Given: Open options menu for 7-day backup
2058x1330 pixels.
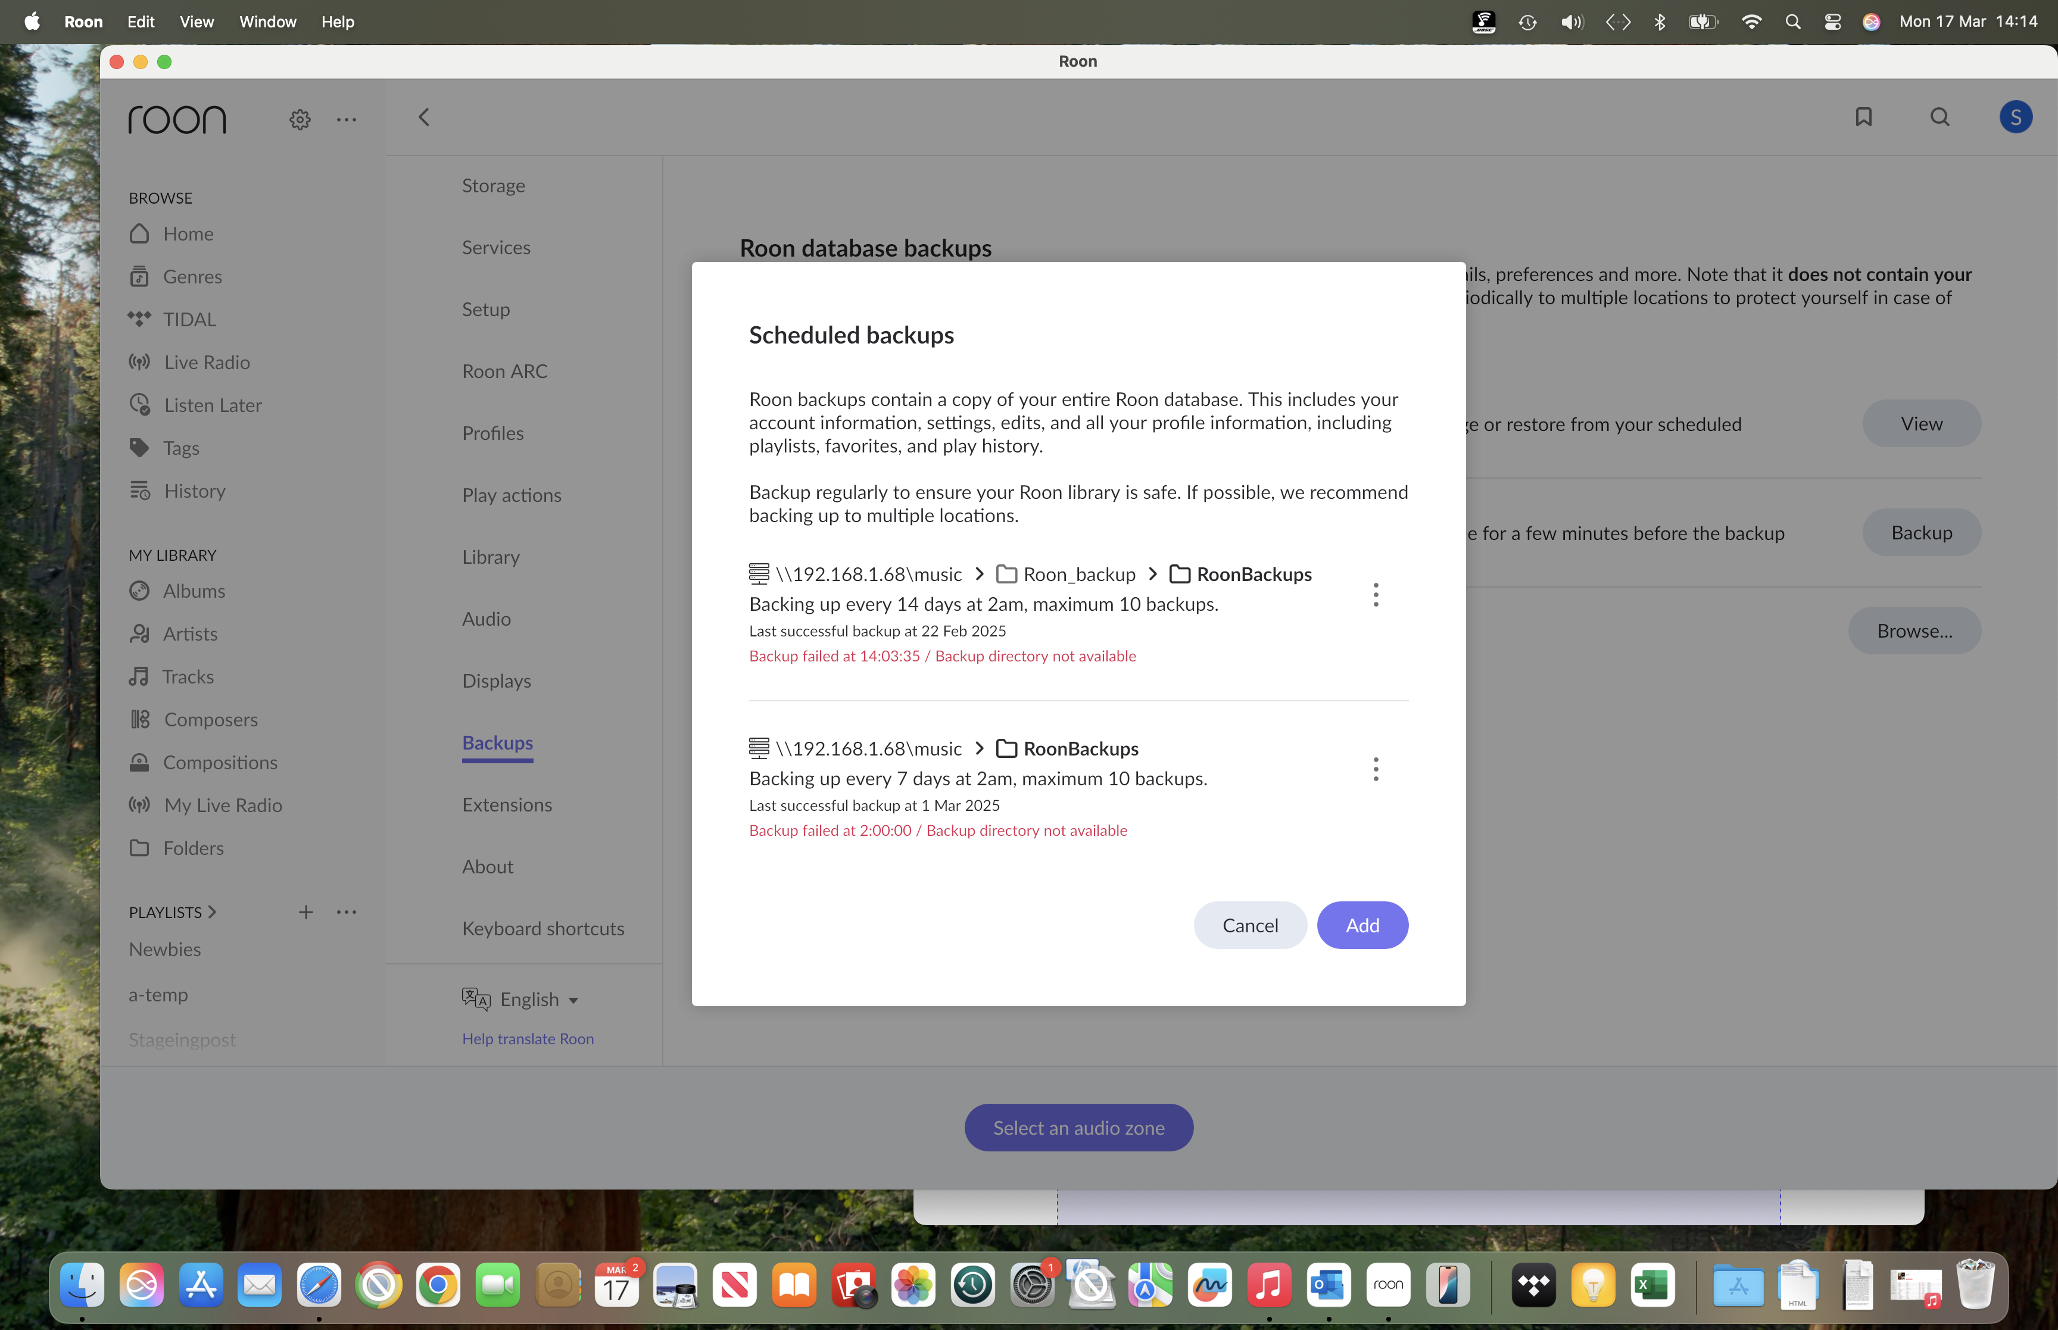Looking at the screenshot, I should pyautogui.click(x=1376, y=769).
